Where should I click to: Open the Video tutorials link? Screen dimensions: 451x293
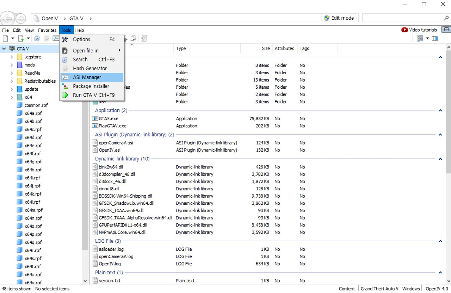click(419, 30)
